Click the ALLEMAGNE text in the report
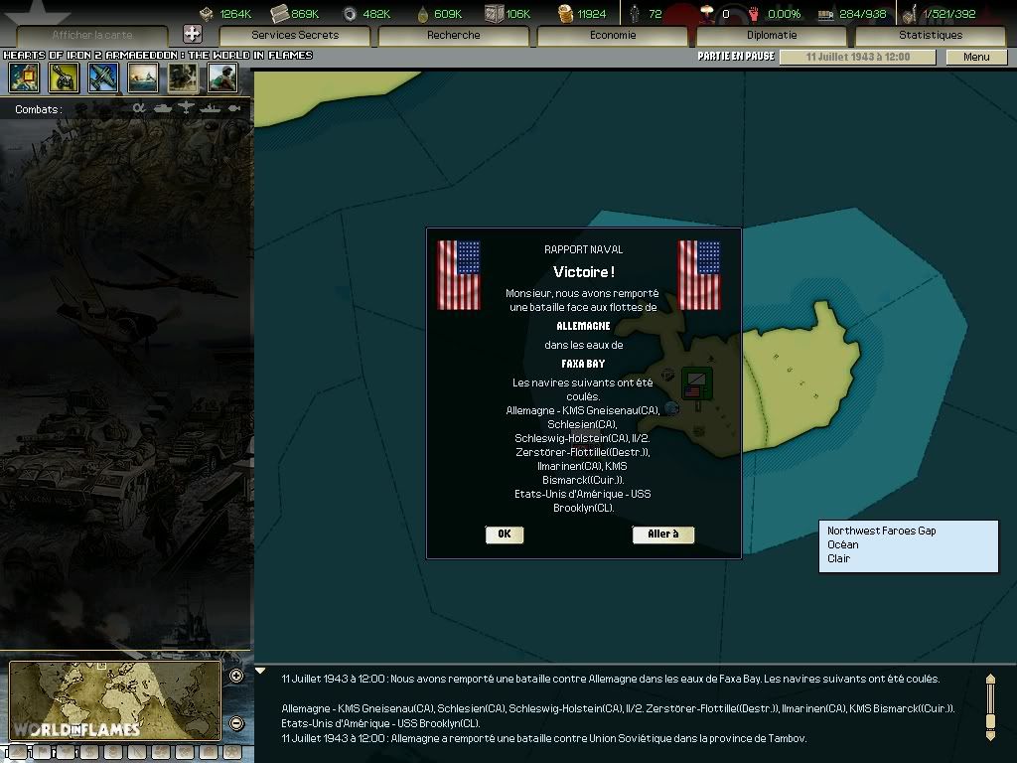The width and height of the screenshot is (1017, 763). (583, 326)
